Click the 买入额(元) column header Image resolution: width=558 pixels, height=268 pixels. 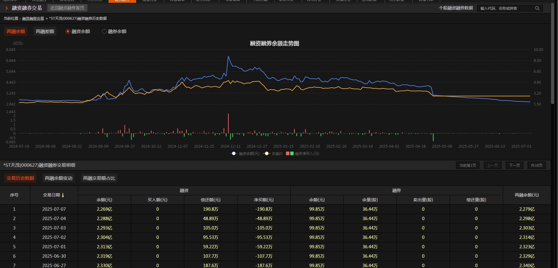coord(158,200)
